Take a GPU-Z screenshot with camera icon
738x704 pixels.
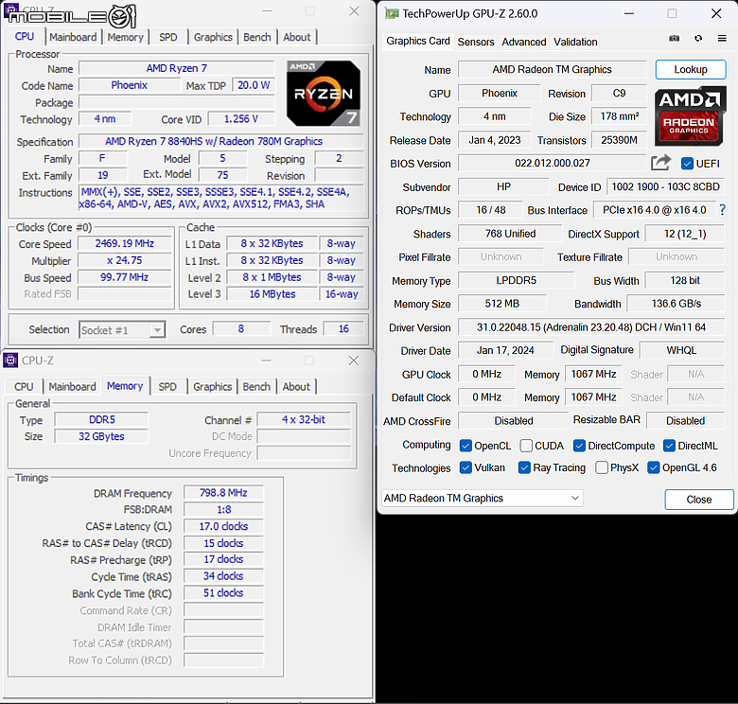click(x=674, y=38)
